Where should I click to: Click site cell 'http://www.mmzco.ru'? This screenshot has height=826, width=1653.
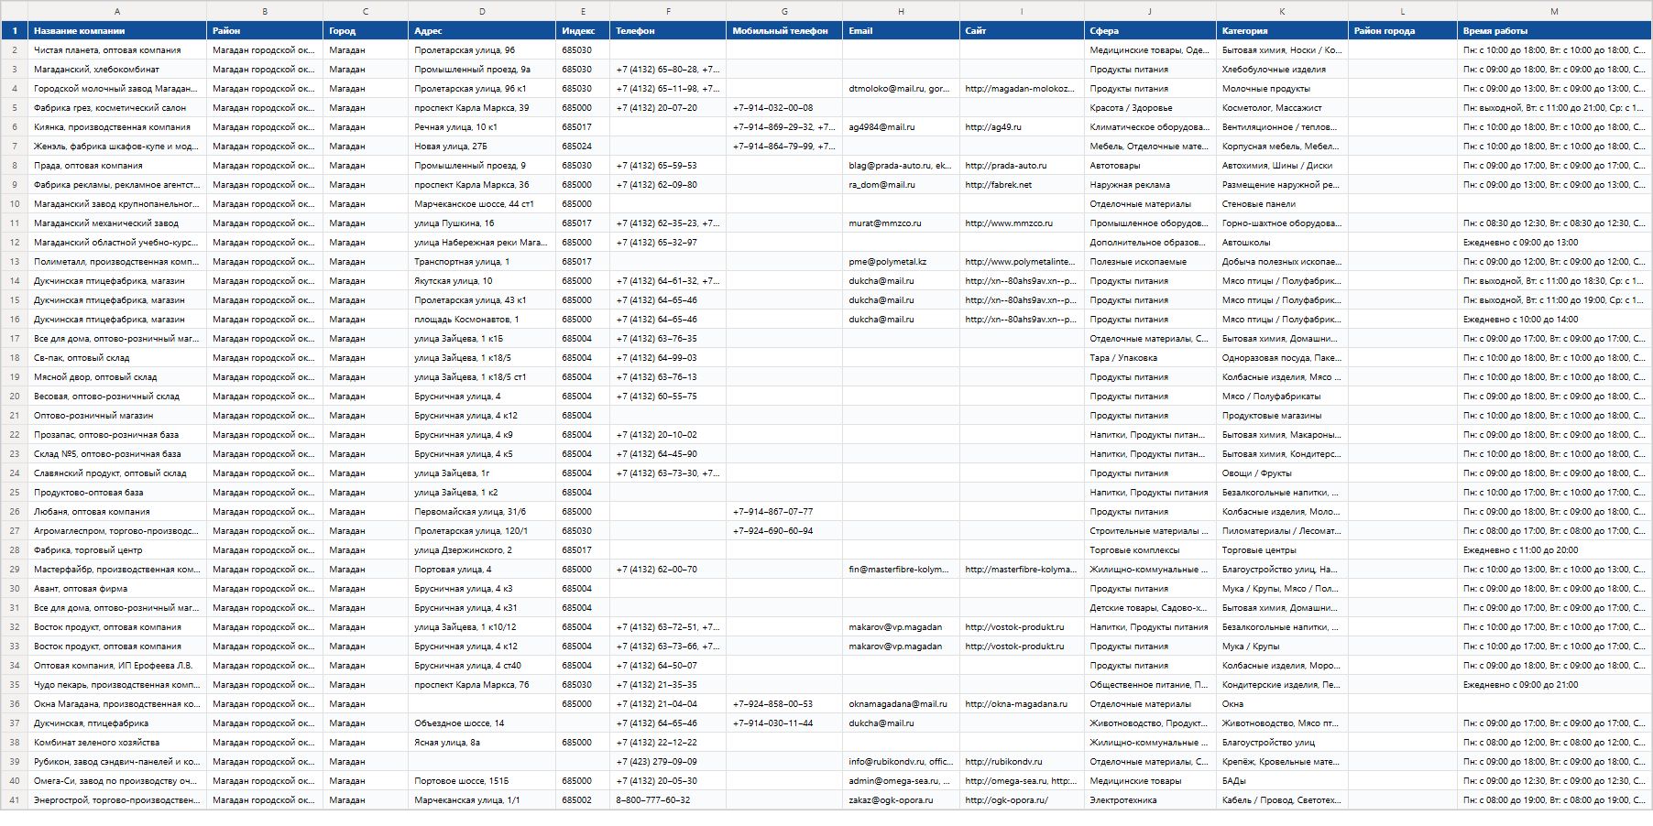point(1022,223)
